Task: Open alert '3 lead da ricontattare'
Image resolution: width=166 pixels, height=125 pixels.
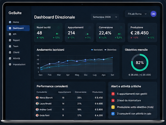Action: (x=133, y=100)
